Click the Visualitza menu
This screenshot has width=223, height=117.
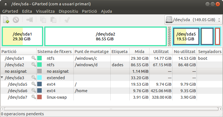(x=45, y=11)
